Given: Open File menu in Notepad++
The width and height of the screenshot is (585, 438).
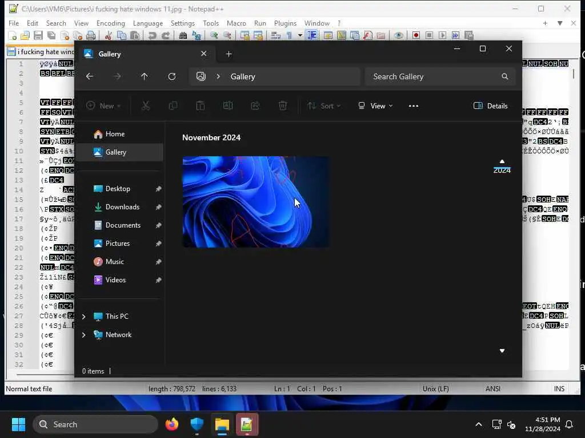Looking at the screenshot, I should [x=14, y=23].
